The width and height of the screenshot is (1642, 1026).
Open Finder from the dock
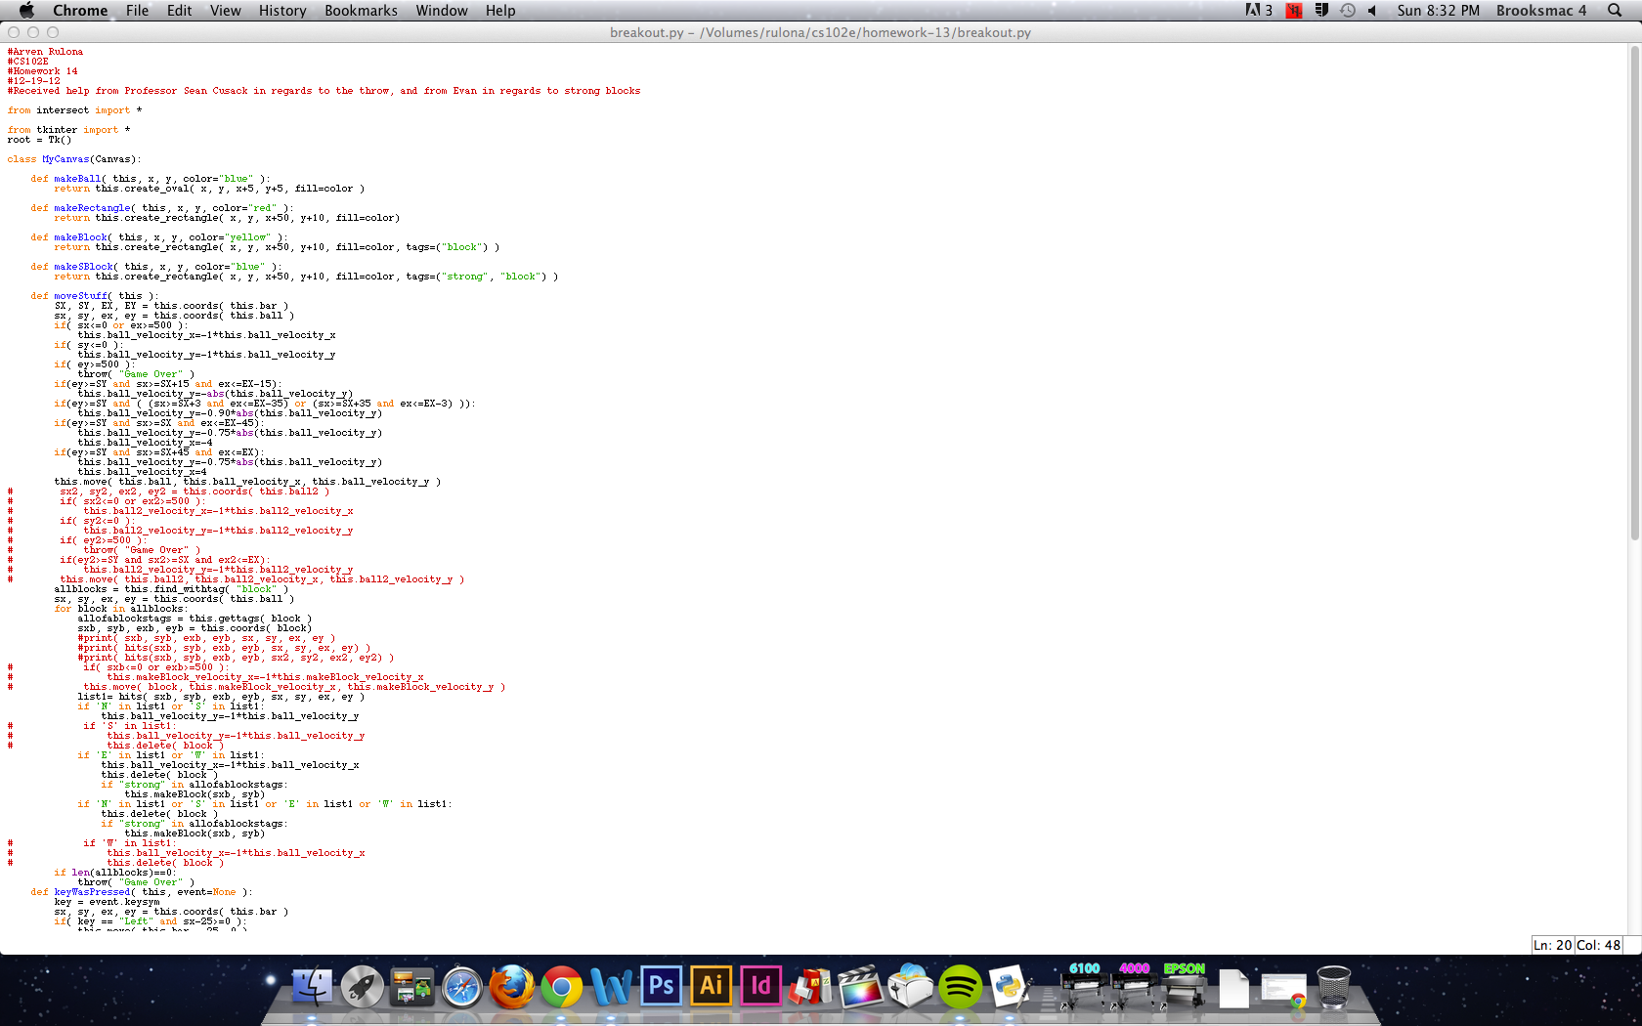point(312,987)
